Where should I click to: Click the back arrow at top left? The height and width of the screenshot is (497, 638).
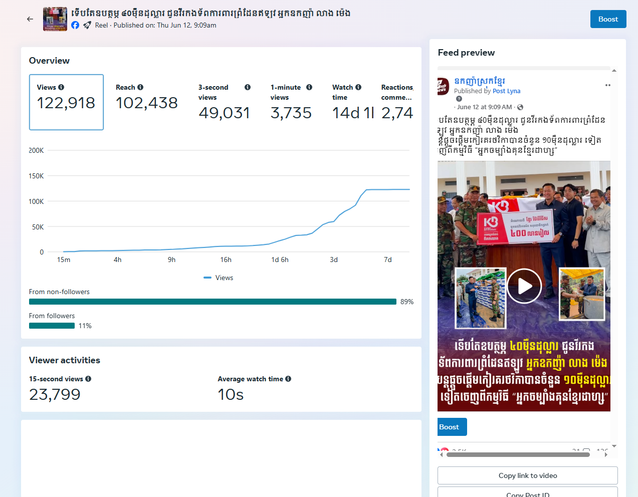point(30,19)
